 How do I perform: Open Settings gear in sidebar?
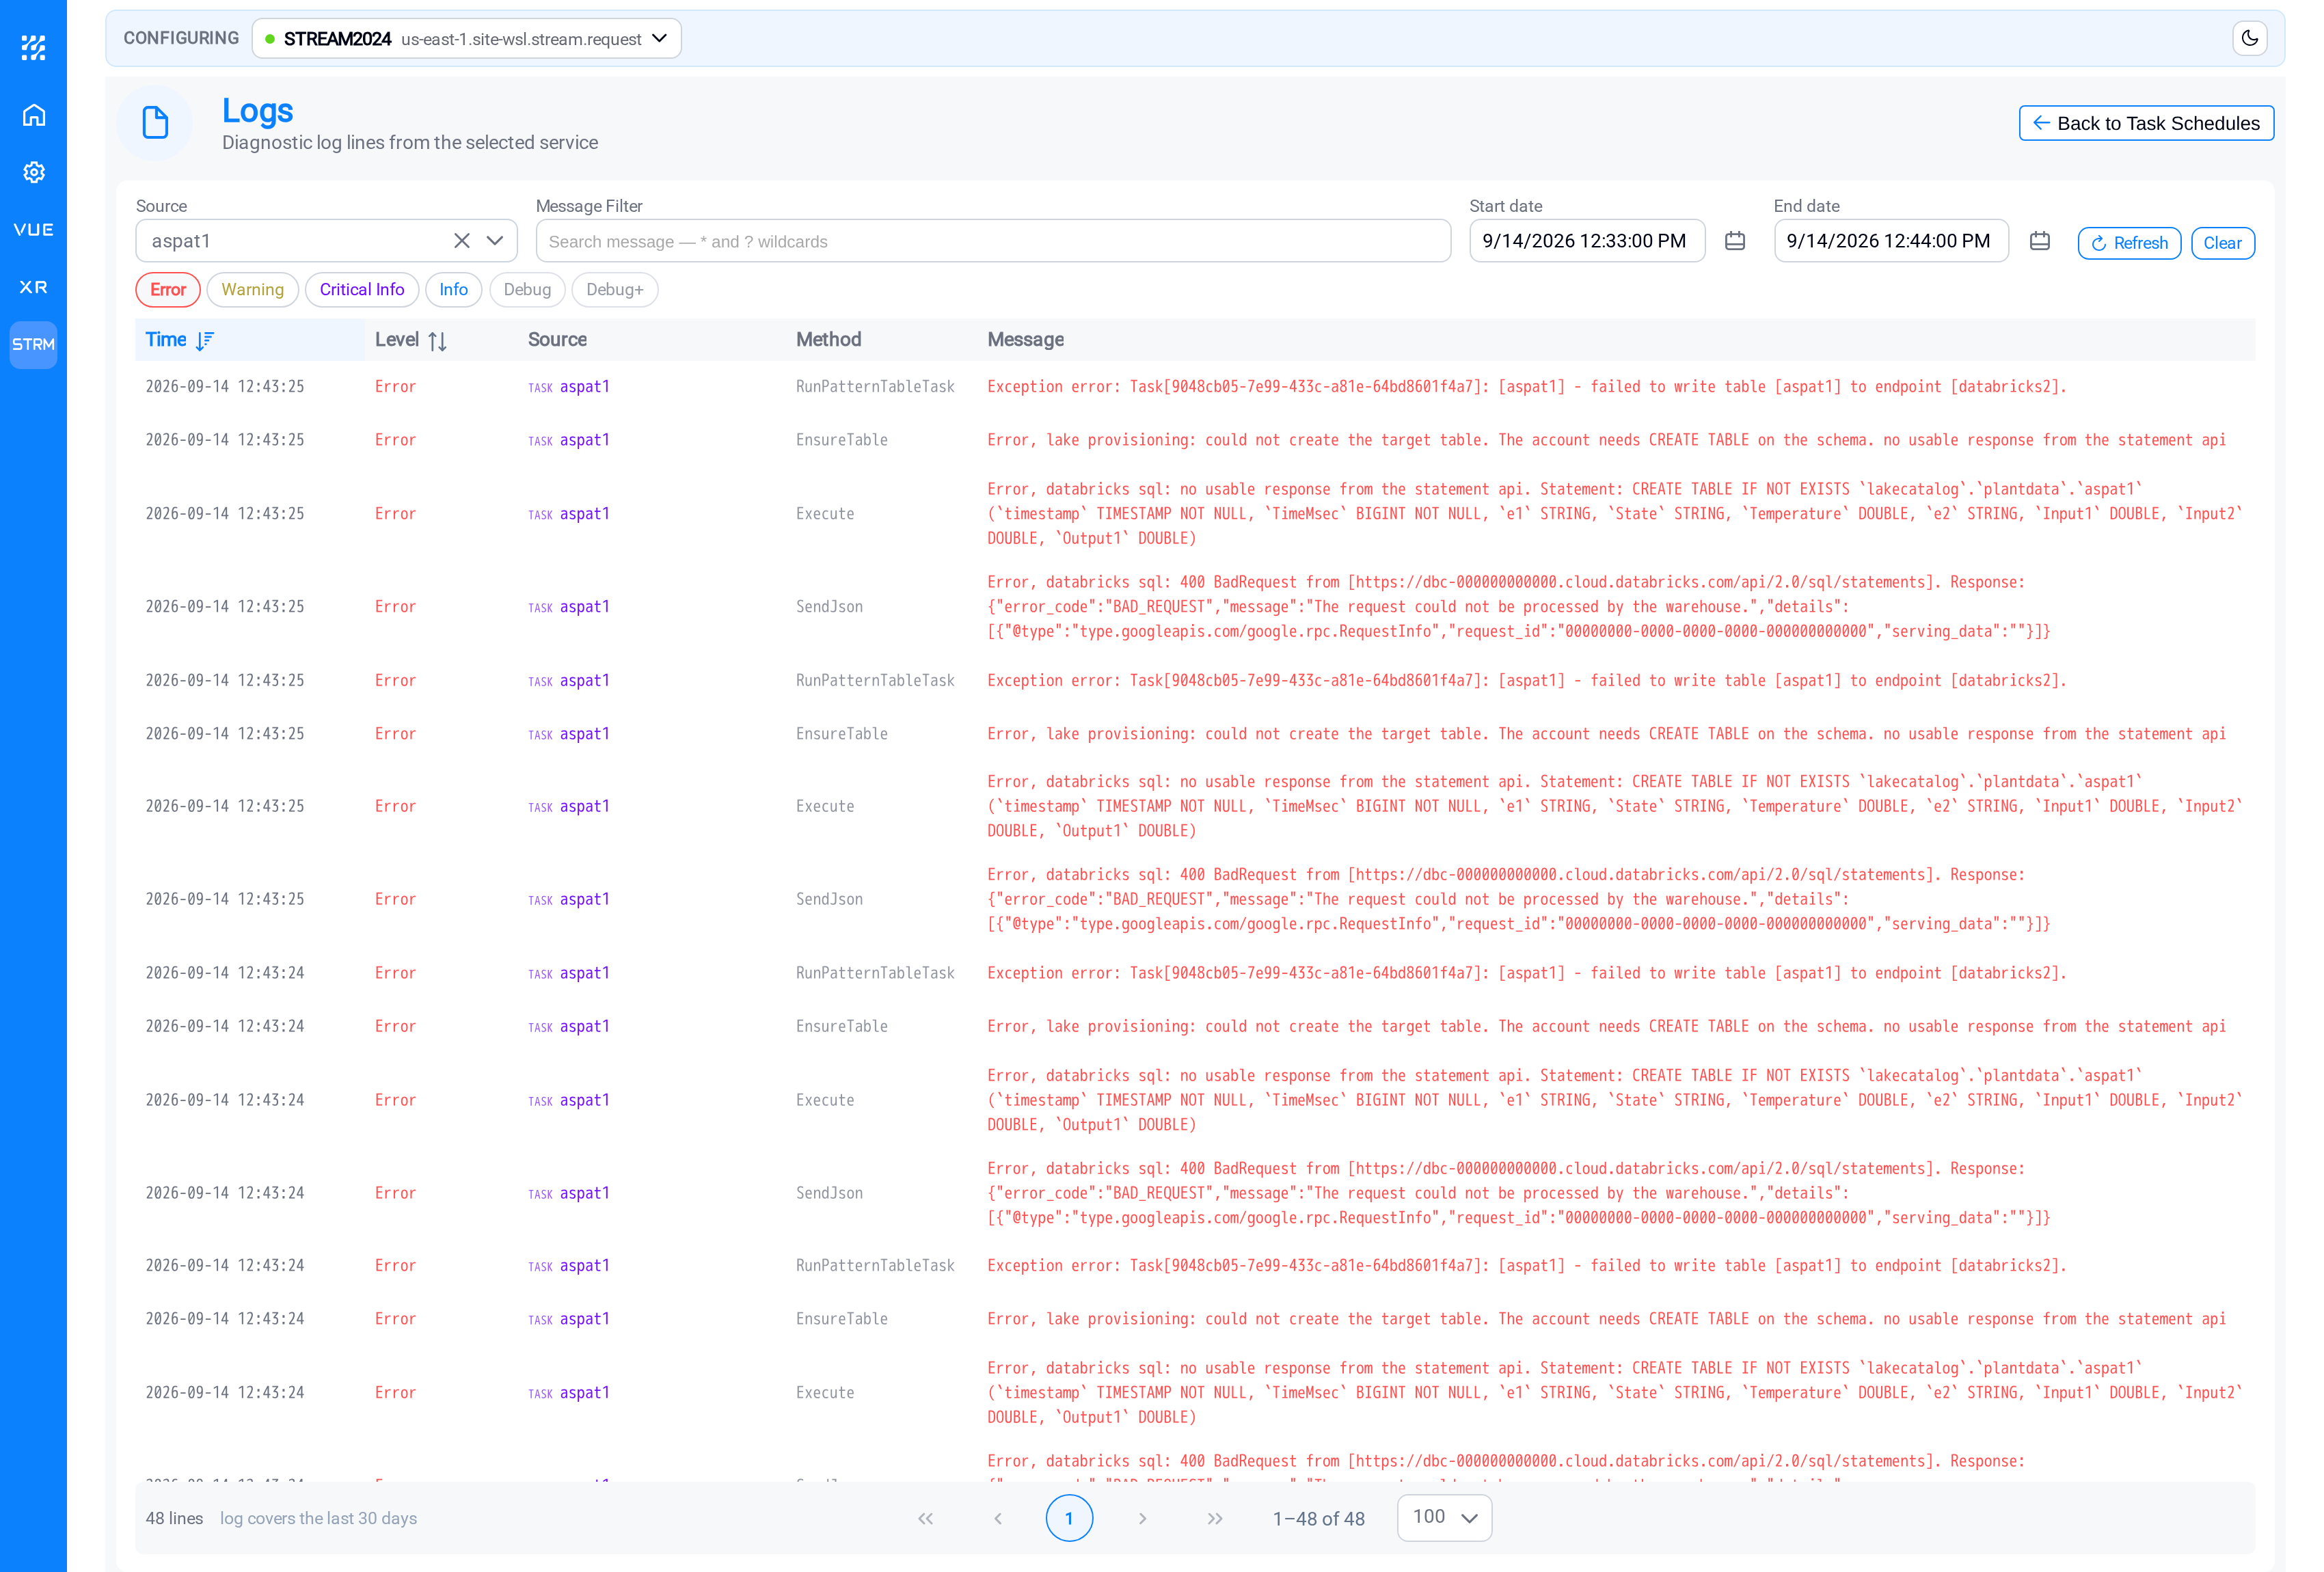point(33,172)
